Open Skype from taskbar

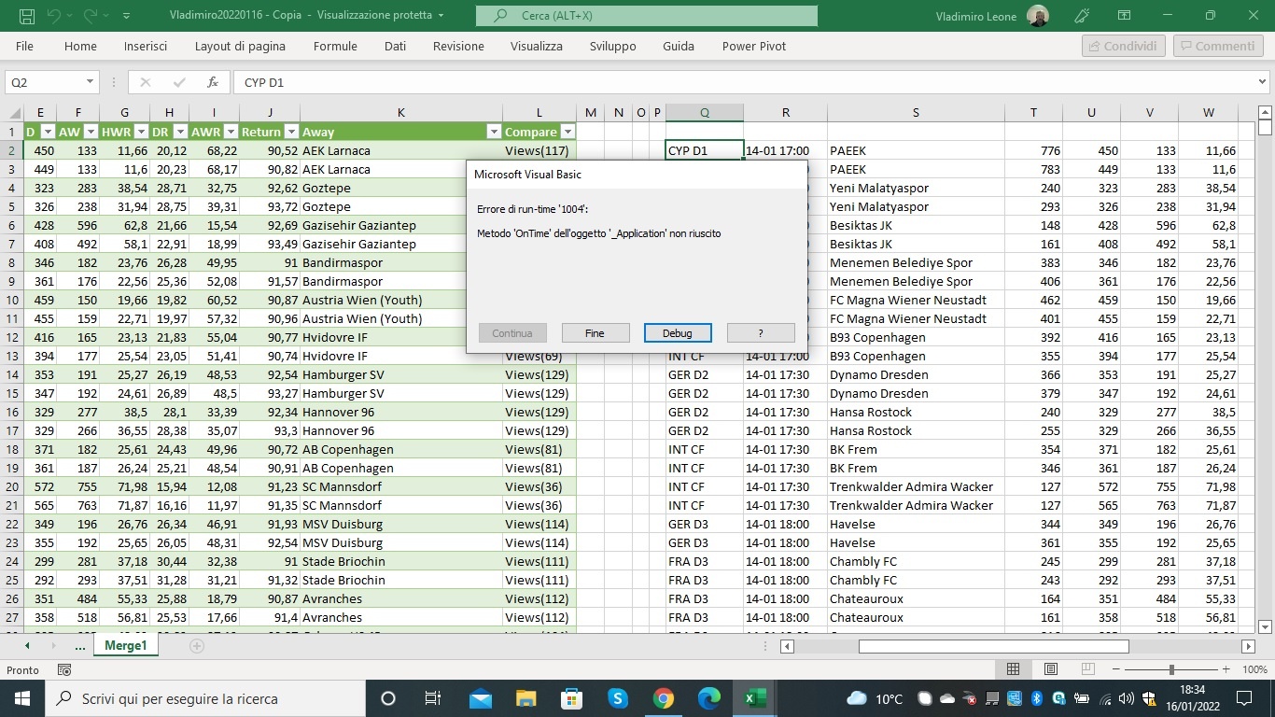[617, 697]
